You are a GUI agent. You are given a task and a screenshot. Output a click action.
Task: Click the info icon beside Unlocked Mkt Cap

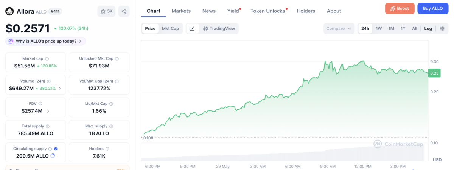(117, 59)
